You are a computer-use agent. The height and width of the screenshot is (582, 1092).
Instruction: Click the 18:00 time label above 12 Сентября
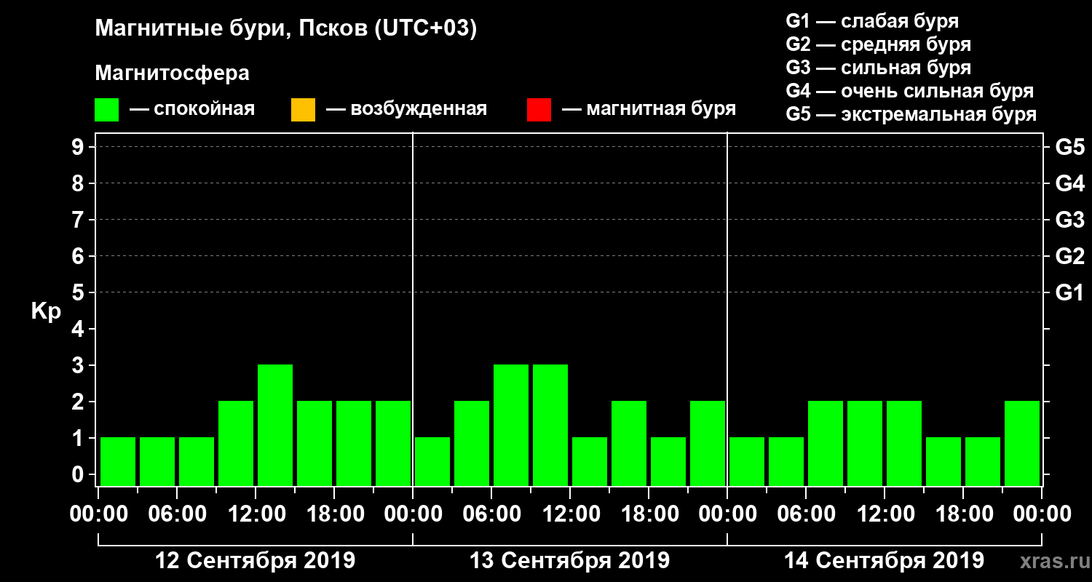click(334, 514)
